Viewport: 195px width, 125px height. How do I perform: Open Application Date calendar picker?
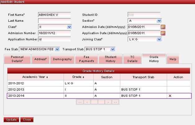coord(163,33)
